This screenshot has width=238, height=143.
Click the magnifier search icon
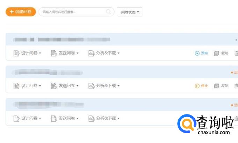tap(109, 12)
